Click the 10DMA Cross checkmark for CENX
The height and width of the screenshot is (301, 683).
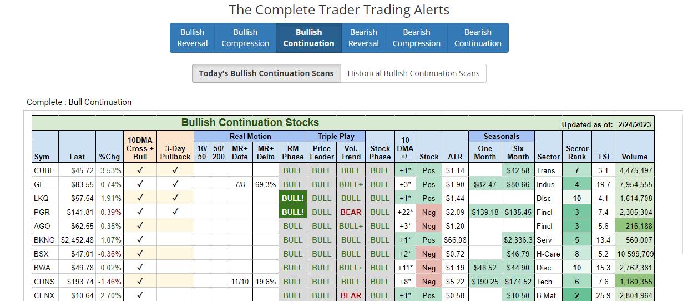tap(140, 295)
